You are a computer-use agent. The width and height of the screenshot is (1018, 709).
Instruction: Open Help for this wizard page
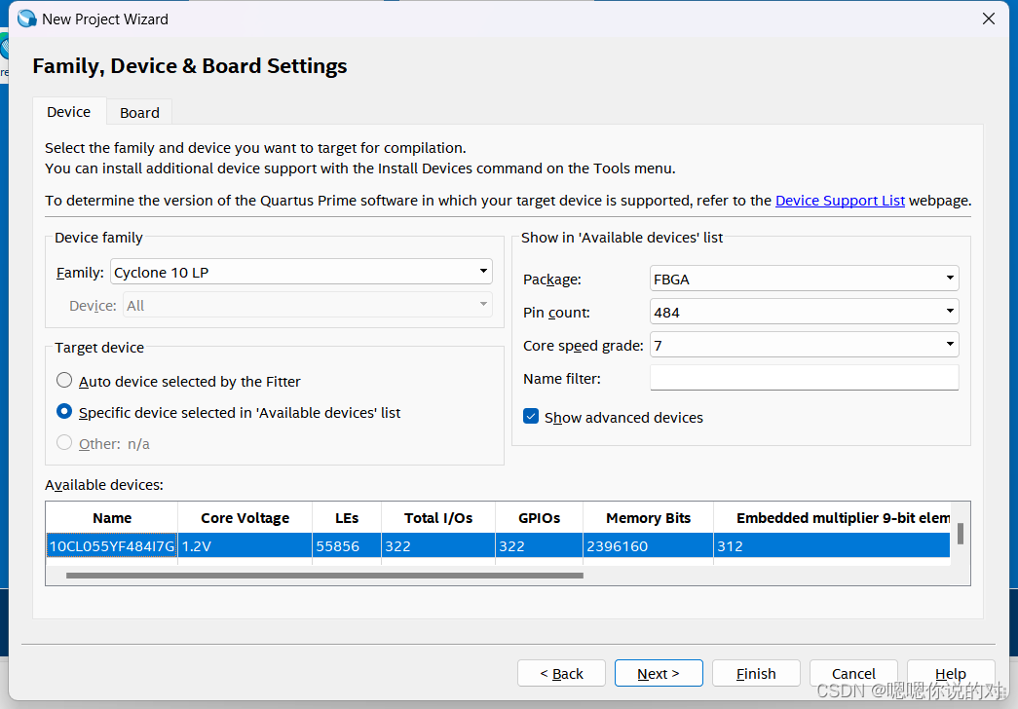tap(951, 673)
